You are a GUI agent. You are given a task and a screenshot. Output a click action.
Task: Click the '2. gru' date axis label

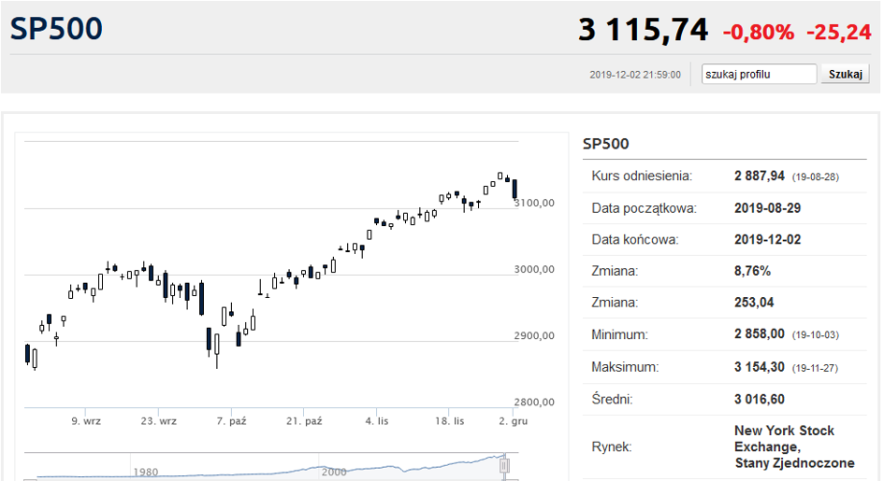click(513, 421)
